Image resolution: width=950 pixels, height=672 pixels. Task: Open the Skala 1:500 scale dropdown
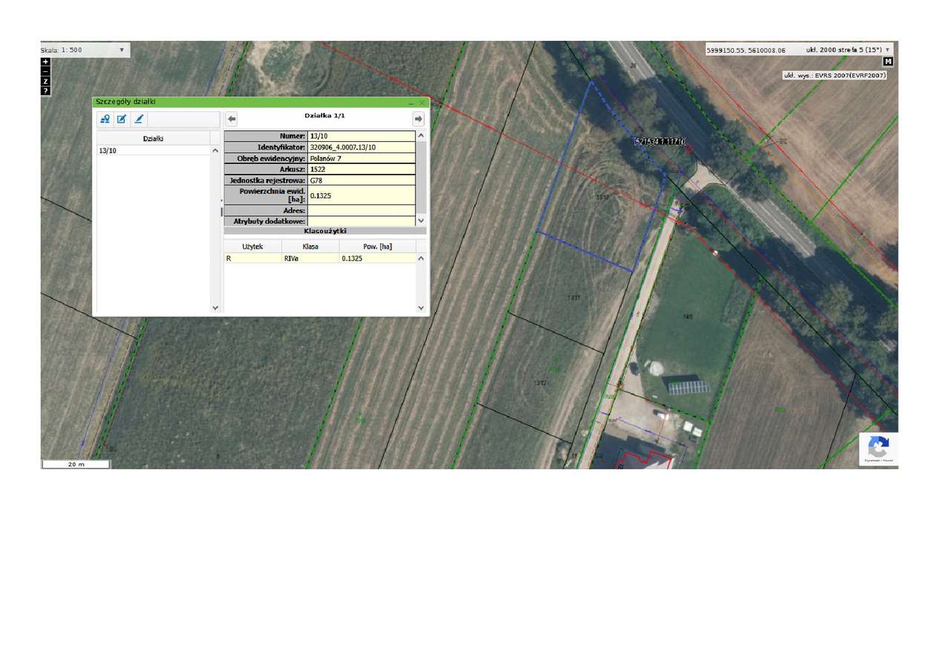[85, 50]
